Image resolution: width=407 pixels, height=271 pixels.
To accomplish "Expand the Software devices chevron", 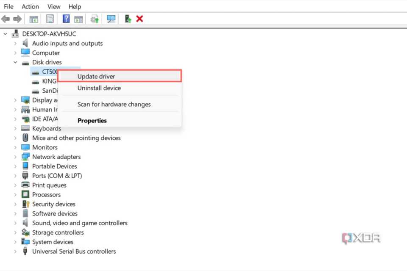I will click(x=15, y=213).
